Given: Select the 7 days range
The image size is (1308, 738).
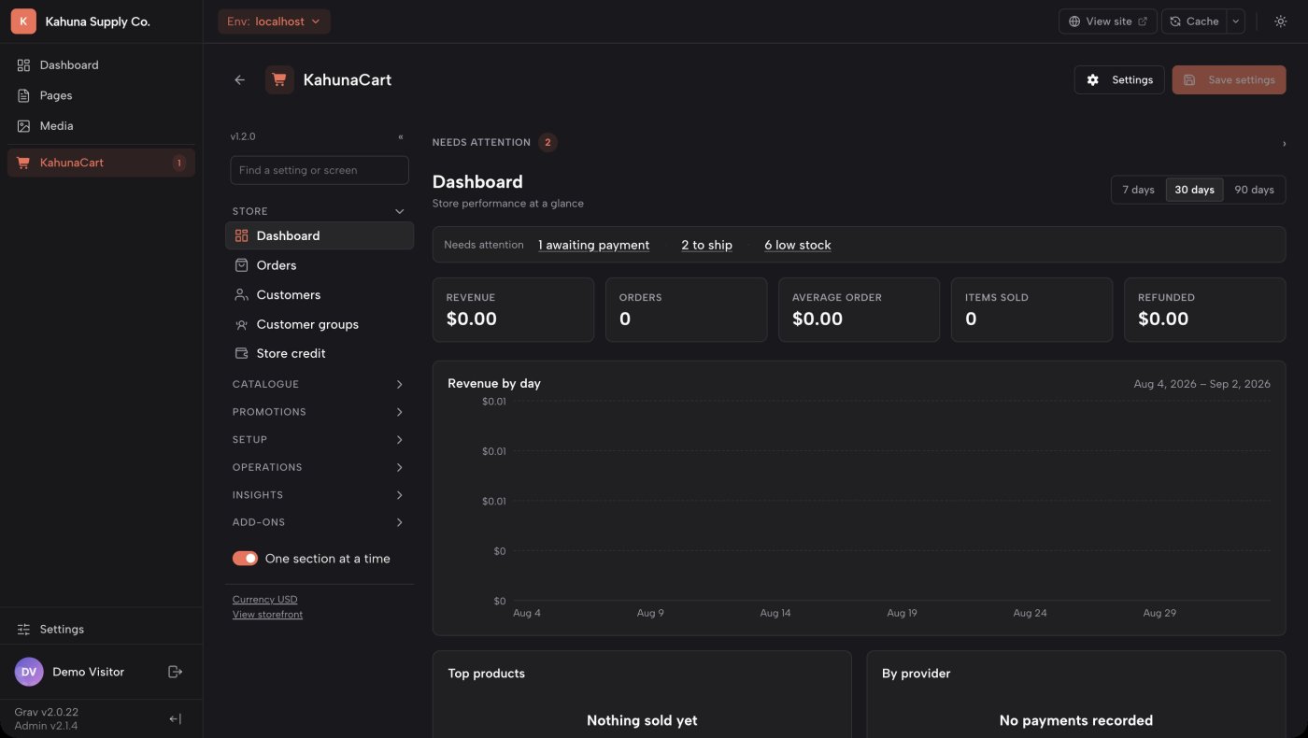Looking at the screenshot, I should pos(1138,190).
